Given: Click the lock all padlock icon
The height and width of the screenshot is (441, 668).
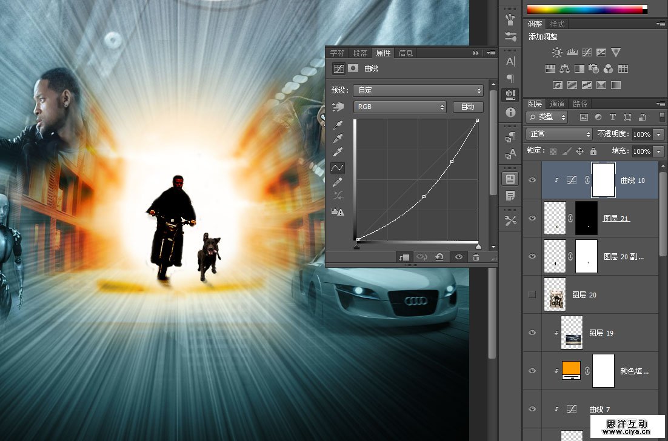Looking at the screenshot, I should (x=593, y=151).
